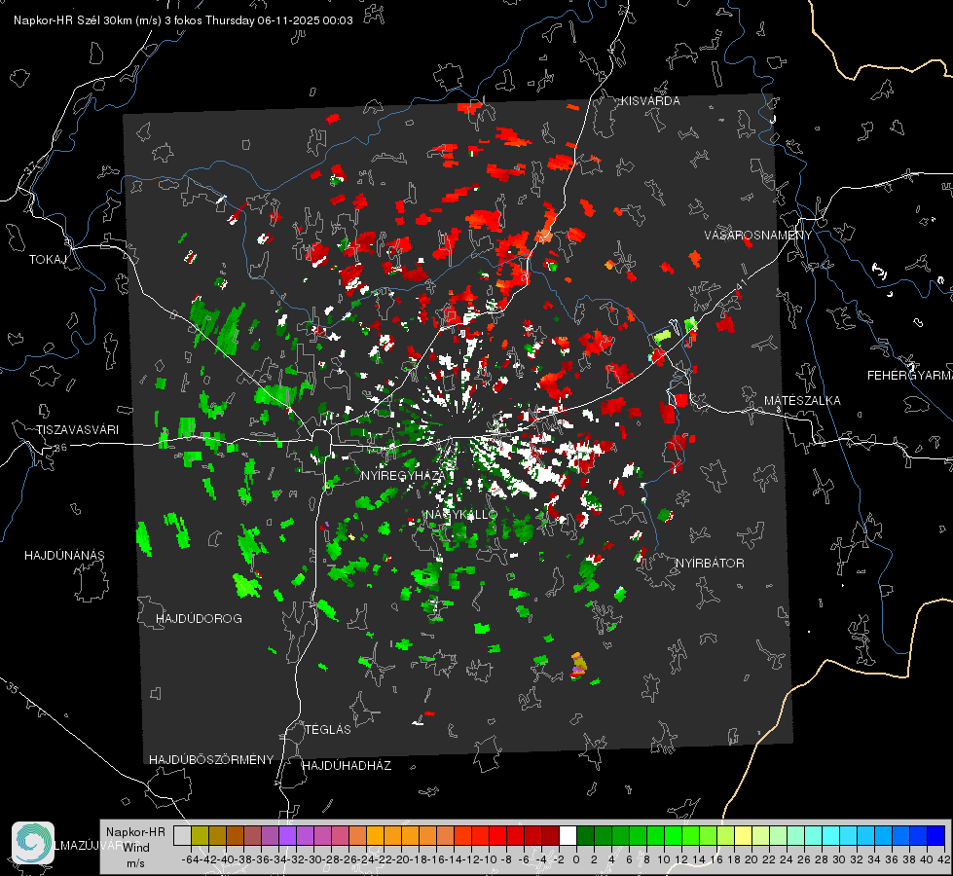This screenshot has height=876, width=953.
Task: Click the TISZAVASVÁRI town label
Action: pos(77,430)
